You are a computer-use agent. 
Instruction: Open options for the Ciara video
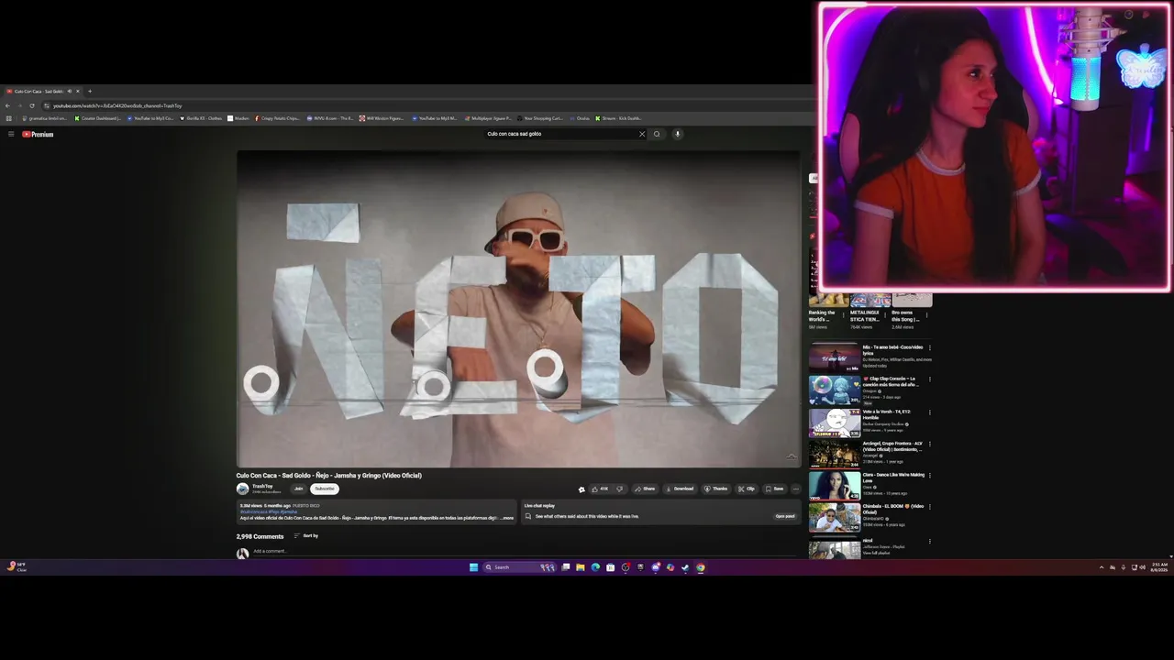(x=930, y=476)
